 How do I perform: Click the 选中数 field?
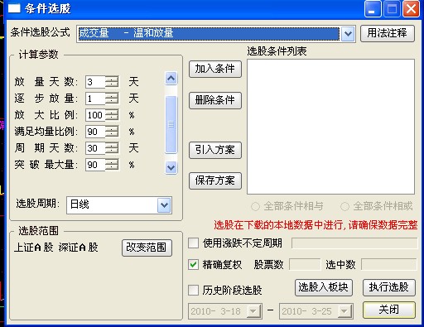(x=389, y=265)
